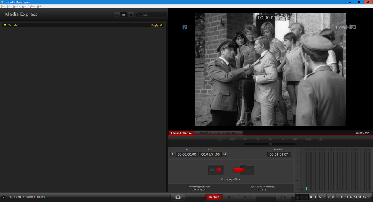Enable audio channel 16
The image size is (373, 202).
[x=369, y=197]
